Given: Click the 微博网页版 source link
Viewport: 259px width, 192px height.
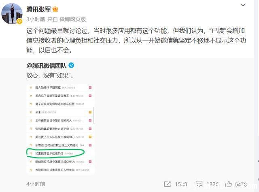Looking at the screenshot, I should coord(73,19).
